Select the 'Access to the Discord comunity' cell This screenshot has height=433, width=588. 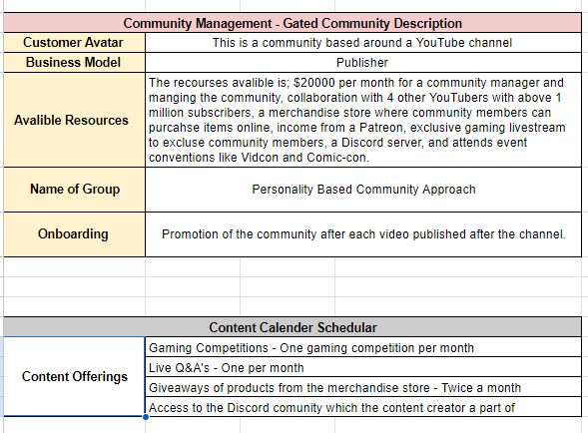pyautogui.click(x=363, y=407)
